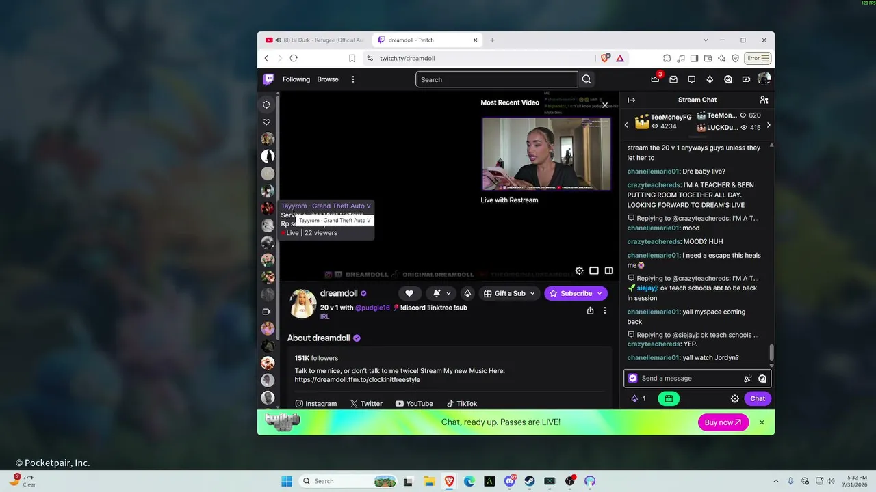876x492 pixels.
Task: Show next channel in chat leaderboard carousel
Action: click(768, 125)
